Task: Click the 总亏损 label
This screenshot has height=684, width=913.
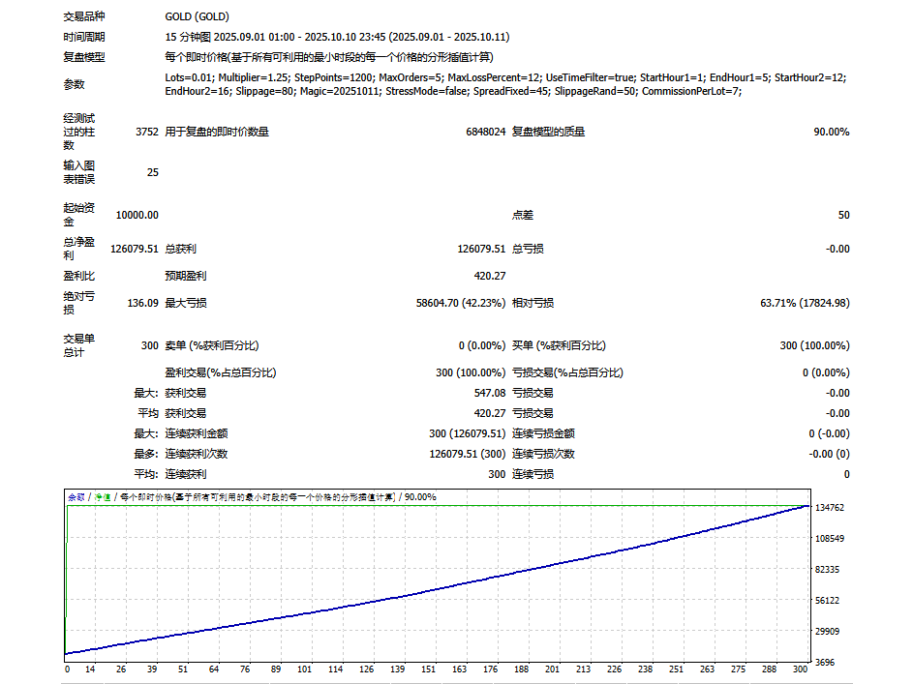Action: 528,249
